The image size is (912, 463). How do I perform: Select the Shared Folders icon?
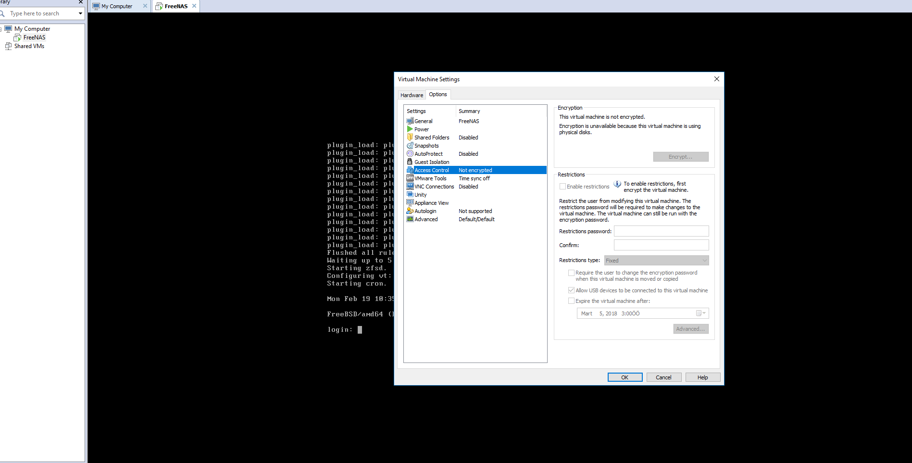pos(410,138)
